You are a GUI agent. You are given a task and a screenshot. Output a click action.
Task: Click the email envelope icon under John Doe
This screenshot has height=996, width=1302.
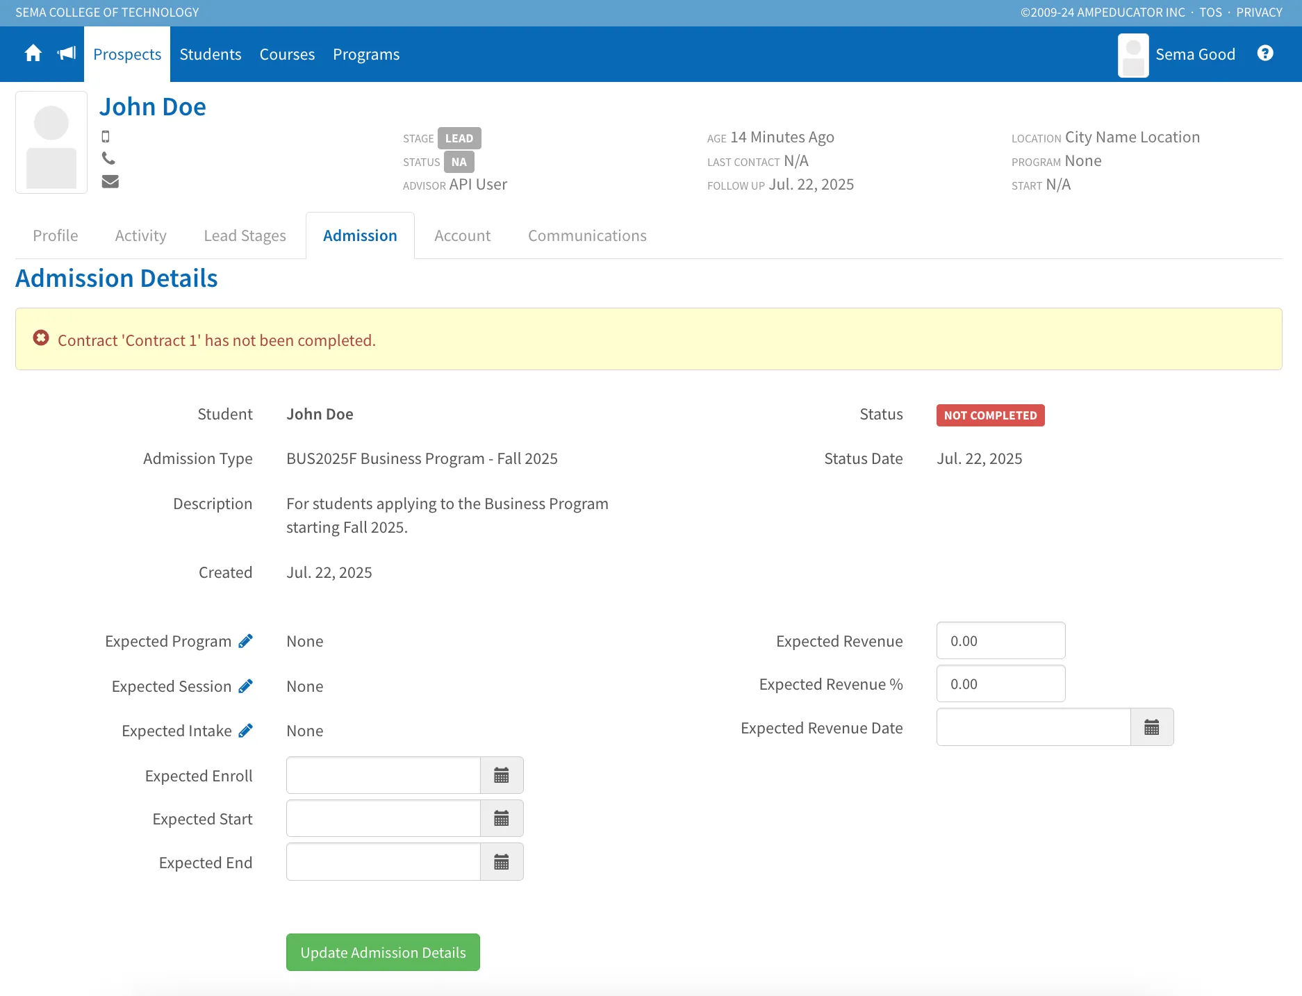pos(110,181)
